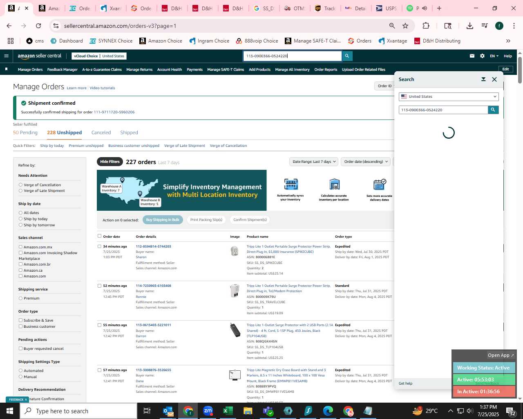
Task: Open Payments in the navigation bar
Action: point(194,70)
